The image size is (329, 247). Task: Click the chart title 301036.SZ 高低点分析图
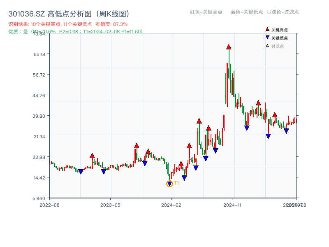[x=69, y=14]
